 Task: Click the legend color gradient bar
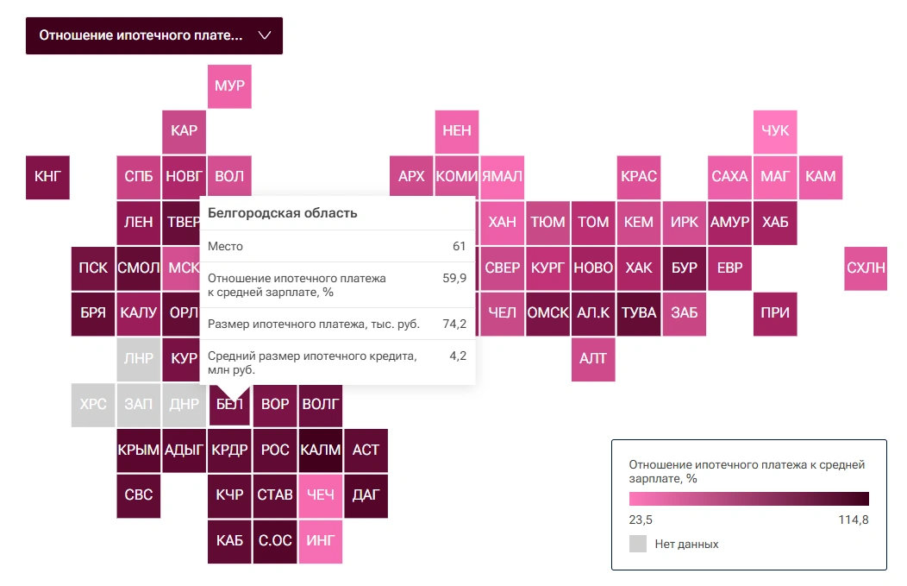748,498
